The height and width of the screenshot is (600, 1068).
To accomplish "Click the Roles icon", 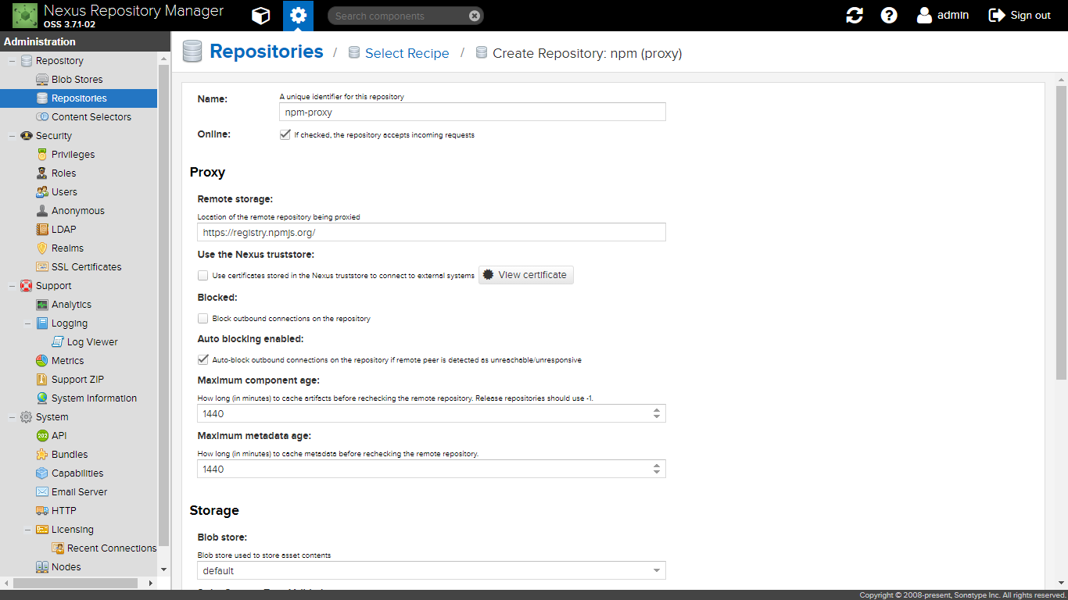I will point(42,173).
